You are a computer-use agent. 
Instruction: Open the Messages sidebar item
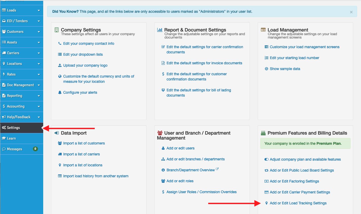pyautogui.click(x=15, y=149)
